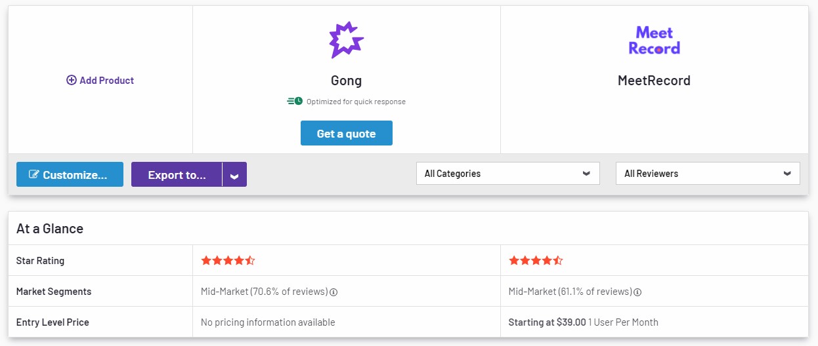Click MeetRecord's star rating
818x346 pixels.
coord(536,261)
